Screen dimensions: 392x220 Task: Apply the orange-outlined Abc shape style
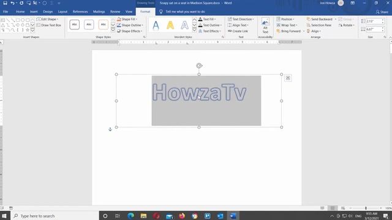tap(104, 24)
